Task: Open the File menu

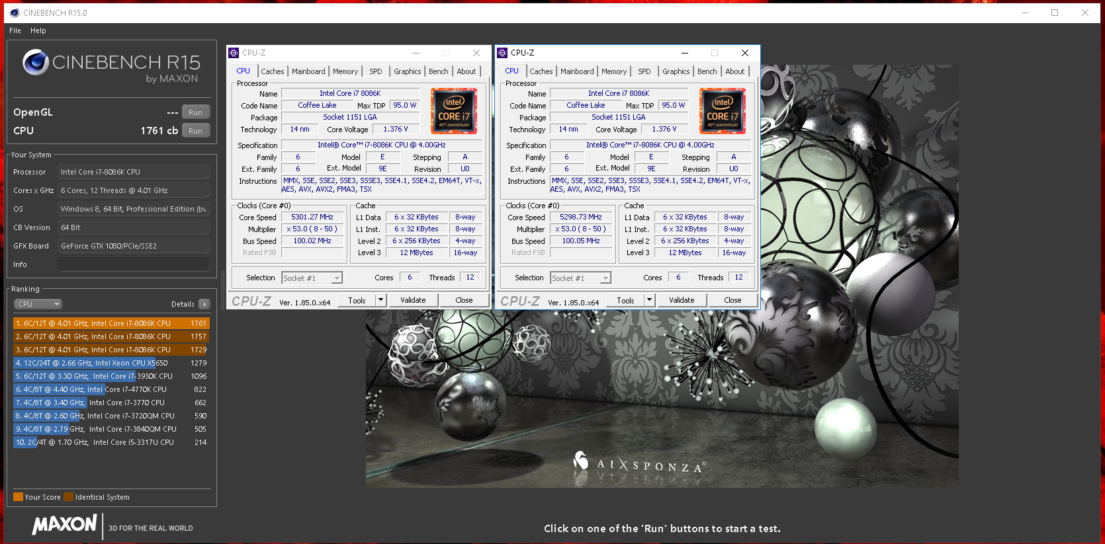Action: point(15,30)
